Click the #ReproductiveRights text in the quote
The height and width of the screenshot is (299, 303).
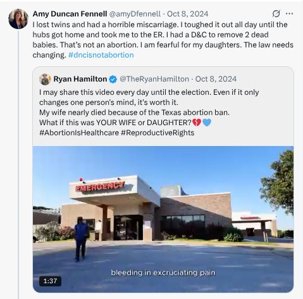[x=158, y=133]
